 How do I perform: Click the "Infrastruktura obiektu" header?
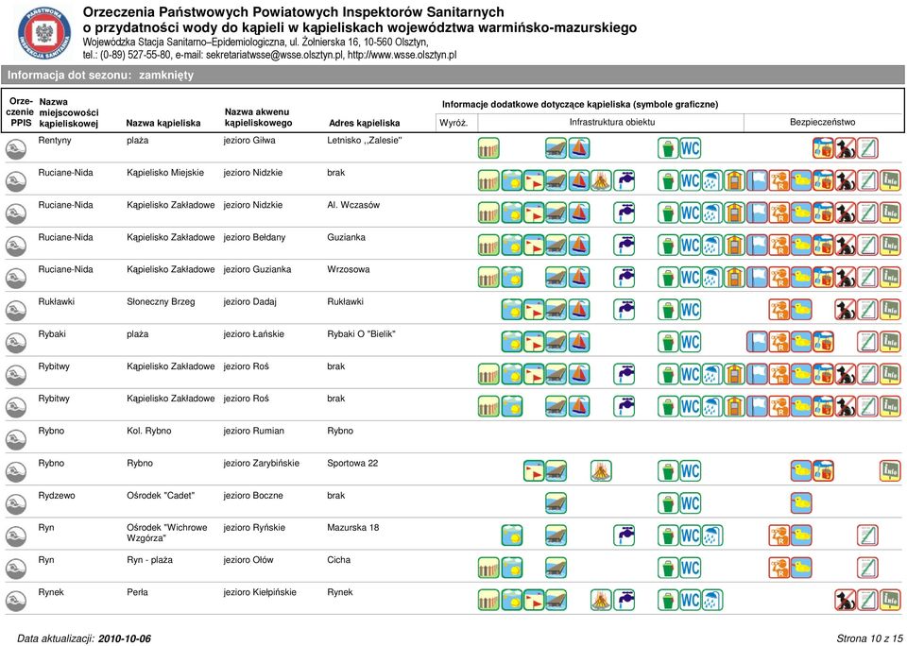612,122
